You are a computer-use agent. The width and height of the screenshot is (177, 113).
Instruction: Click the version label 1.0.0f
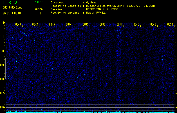coord(39,2)
